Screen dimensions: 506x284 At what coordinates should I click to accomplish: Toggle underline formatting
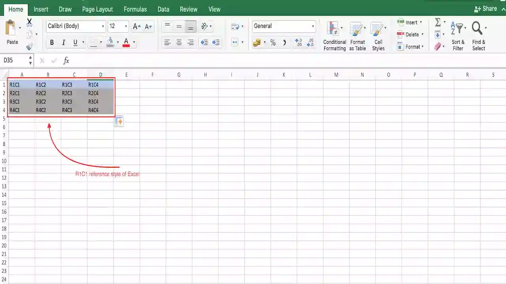(x=75, y=42)
